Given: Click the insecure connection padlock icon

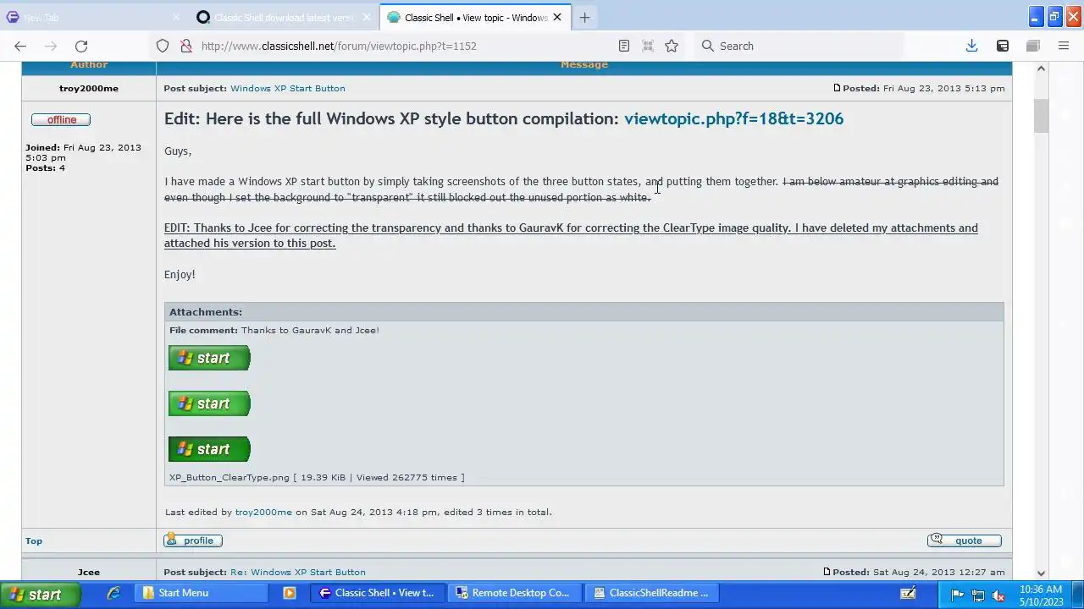Looking at the screenshot, I should coord(185,46).
